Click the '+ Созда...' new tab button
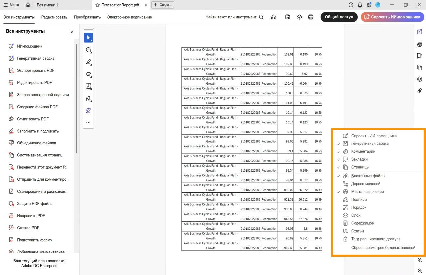Screen dimensions: 426x275 [x=163, y=5]
